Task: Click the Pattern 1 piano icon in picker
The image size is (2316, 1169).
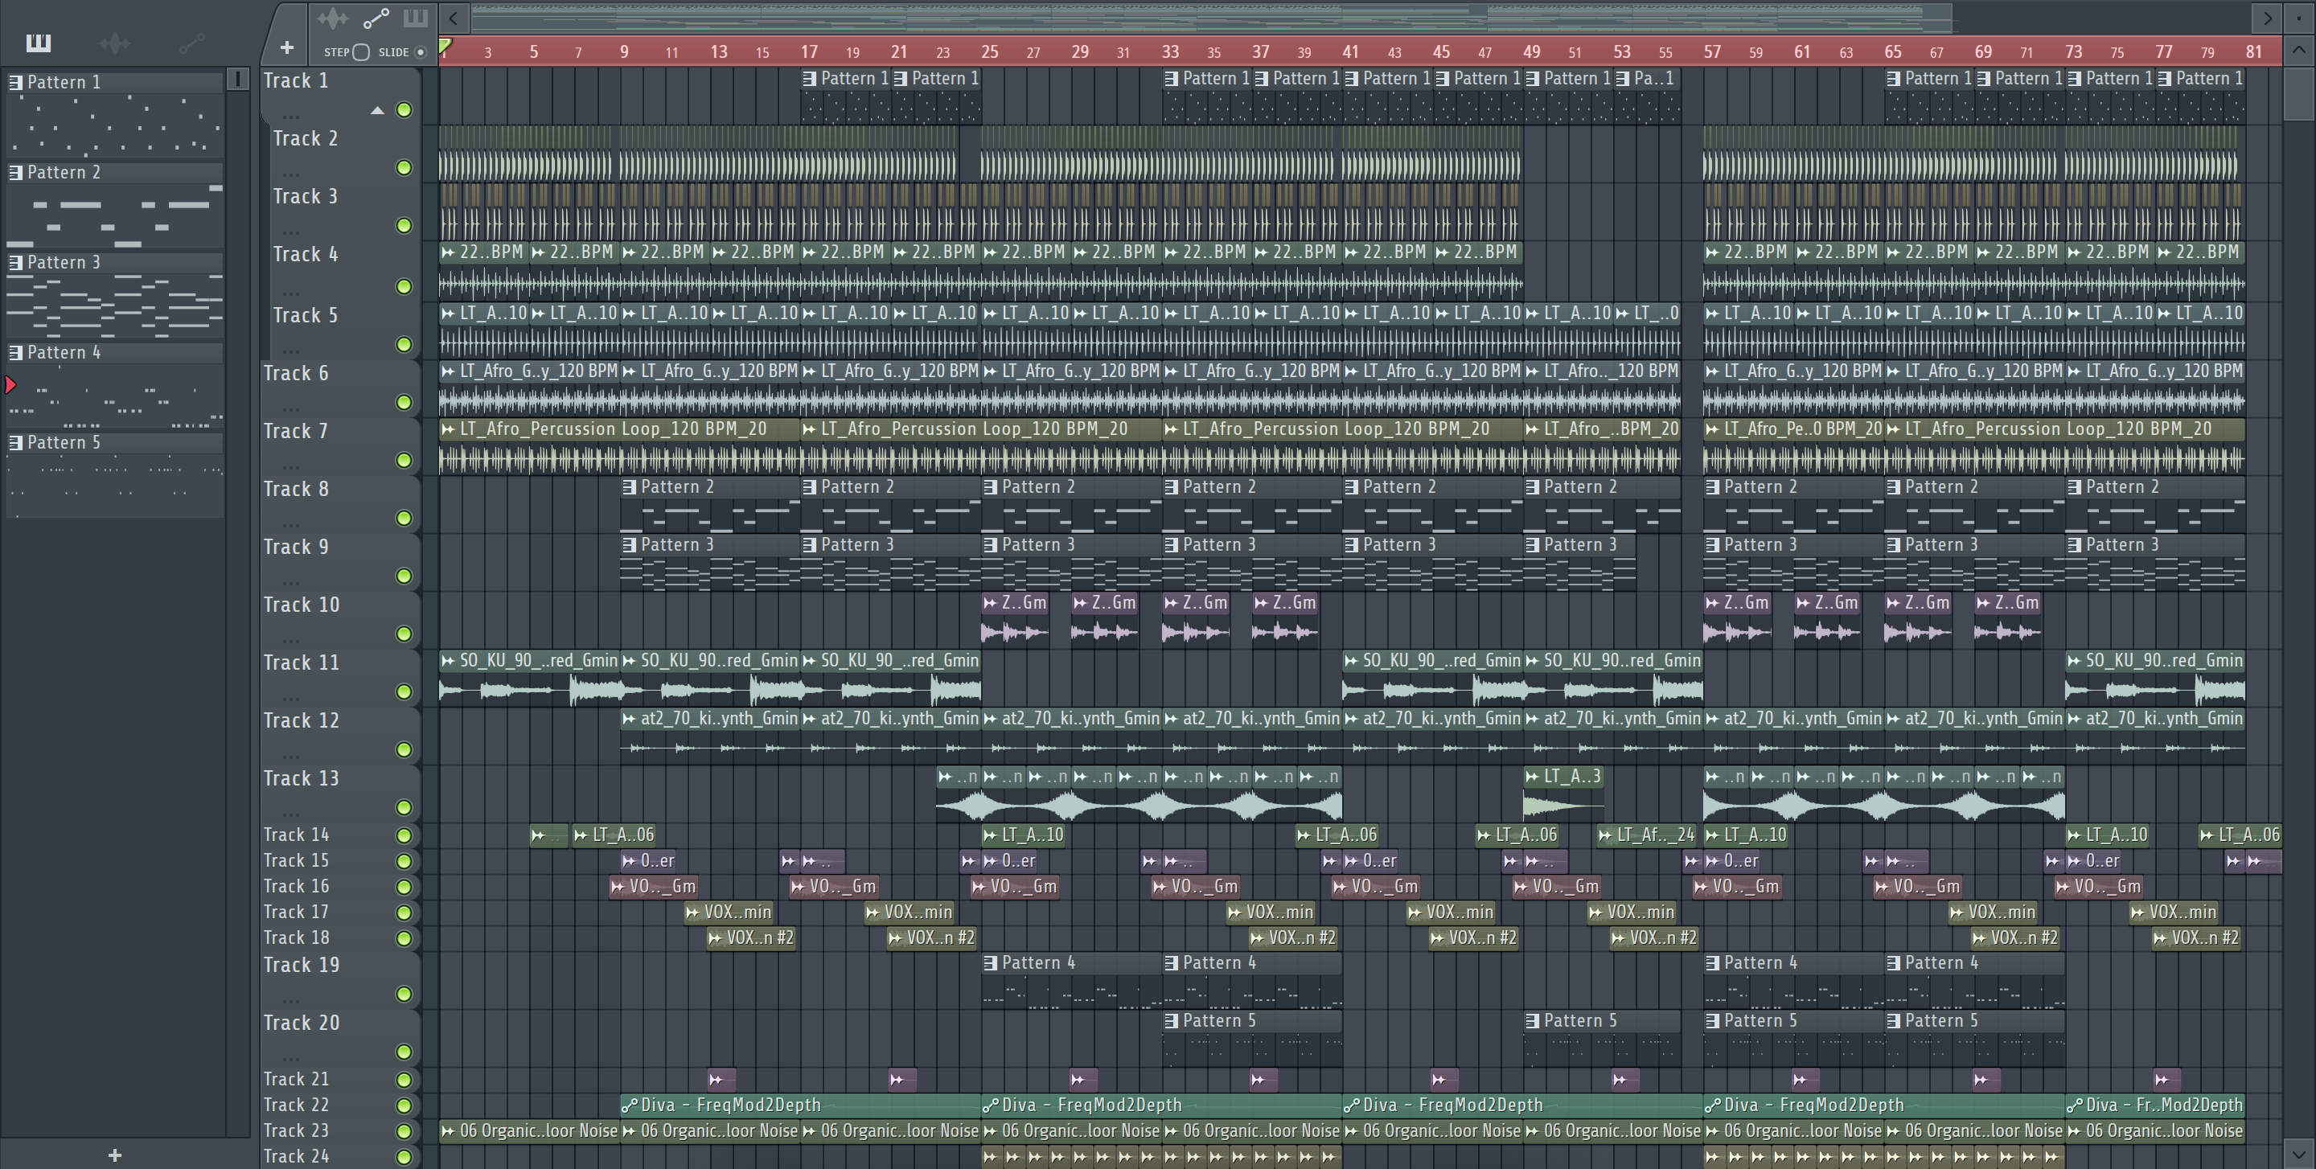Action: point(15,83)
